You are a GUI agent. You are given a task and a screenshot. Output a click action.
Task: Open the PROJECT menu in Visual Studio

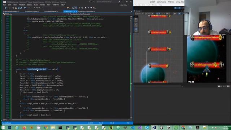[x=22, y=5]
